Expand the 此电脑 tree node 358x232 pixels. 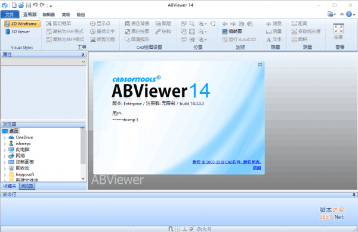pyautogui.click(x=5, y=150)
